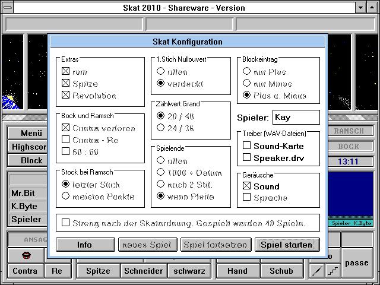Click the Contra button at the bottom
The width and height of the screenshot is (380, 285).
coord(25,271)
